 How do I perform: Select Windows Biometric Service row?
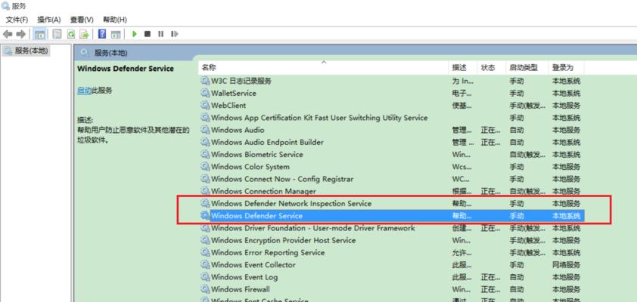tap(391, 155)
